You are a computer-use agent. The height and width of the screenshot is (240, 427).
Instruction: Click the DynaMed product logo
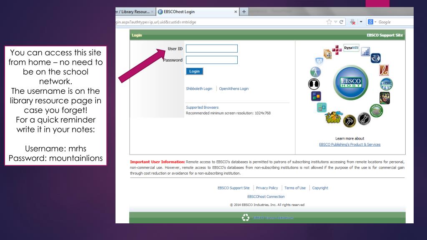tap(351, 48)
